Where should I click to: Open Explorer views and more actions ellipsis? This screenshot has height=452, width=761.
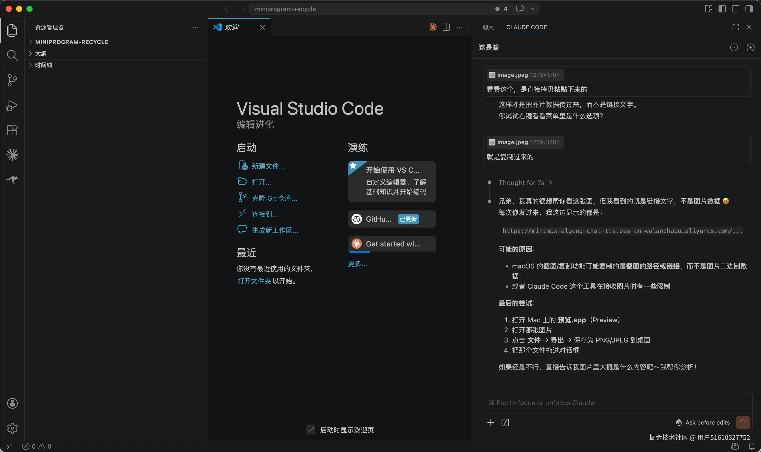tap(195, 27)
